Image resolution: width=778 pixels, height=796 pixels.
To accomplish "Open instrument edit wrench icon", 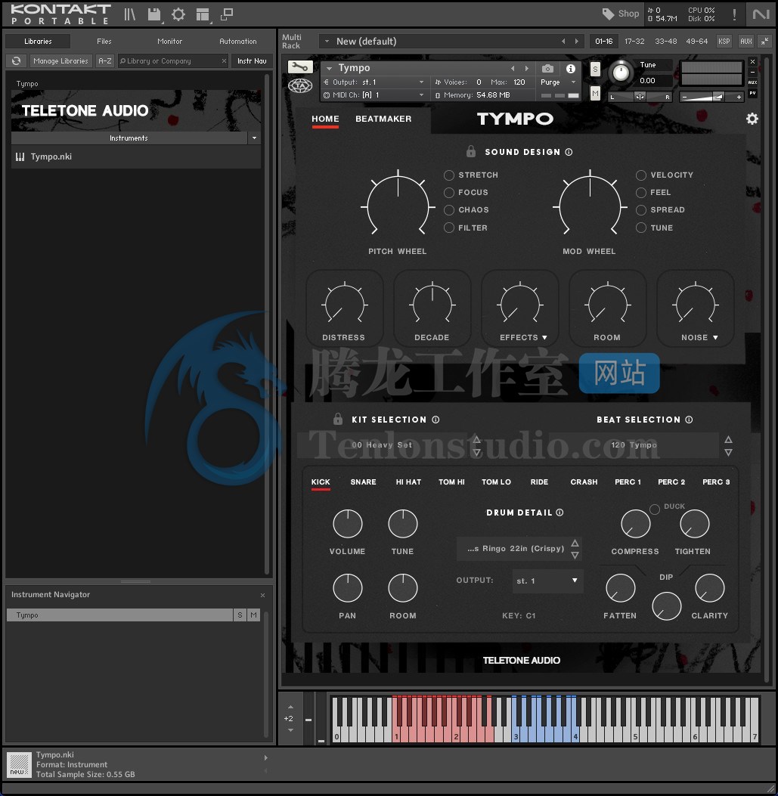I will coord(299,67).
